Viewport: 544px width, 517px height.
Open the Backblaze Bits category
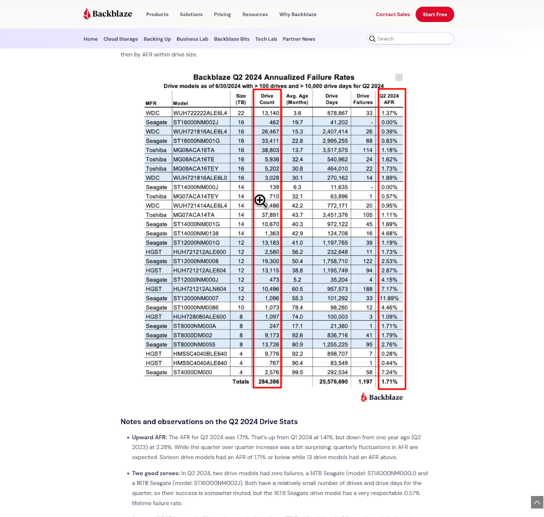(x=232, y=39)
